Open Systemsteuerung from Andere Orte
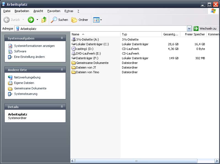 click(26, 94)
